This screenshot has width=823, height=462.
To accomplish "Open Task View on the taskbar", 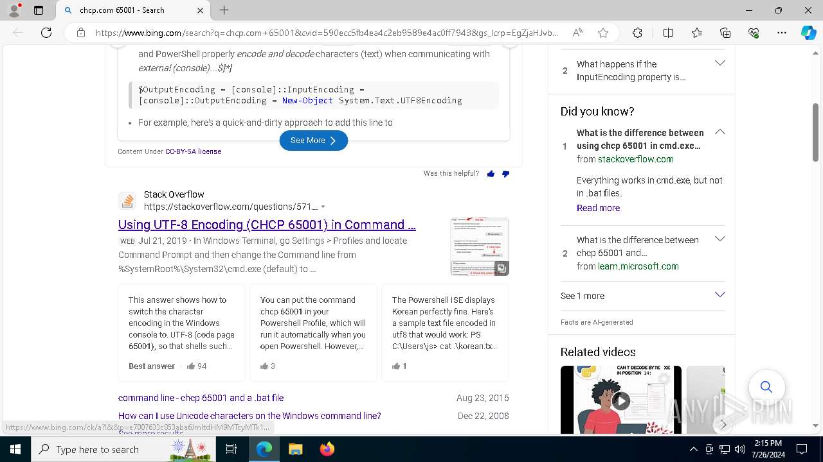I will tap(232, 449).
